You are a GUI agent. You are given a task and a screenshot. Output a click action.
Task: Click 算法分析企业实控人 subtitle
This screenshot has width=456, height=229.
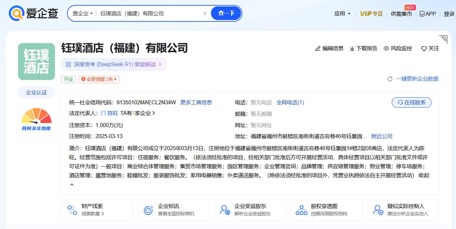coord(408,214)
